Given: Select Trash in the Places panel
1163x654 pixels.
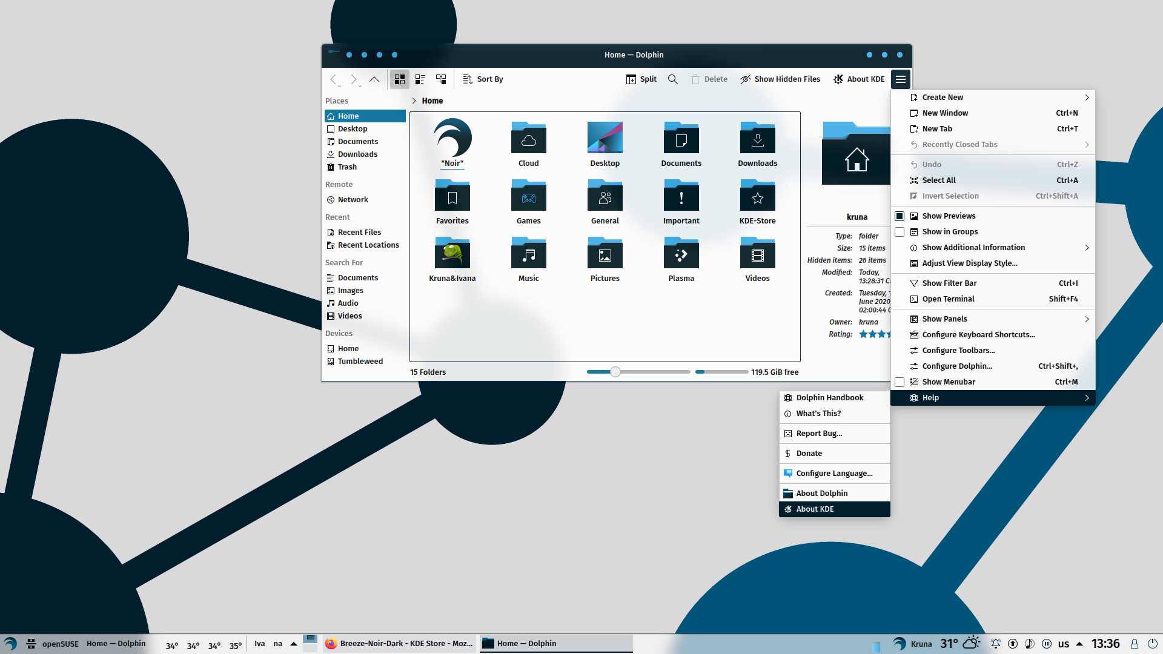Looking at the screenshot, I should pos(365,167).
